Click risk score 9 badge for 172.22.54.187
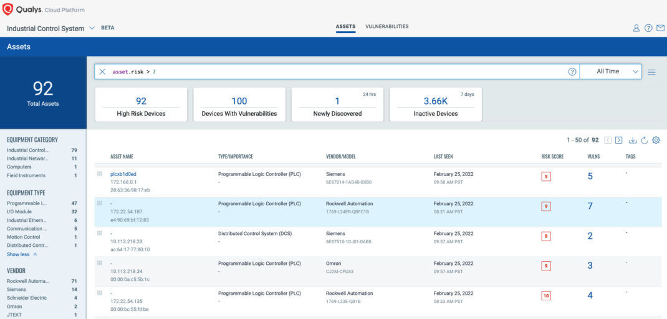Screen dimensions: 667x319 546,206
